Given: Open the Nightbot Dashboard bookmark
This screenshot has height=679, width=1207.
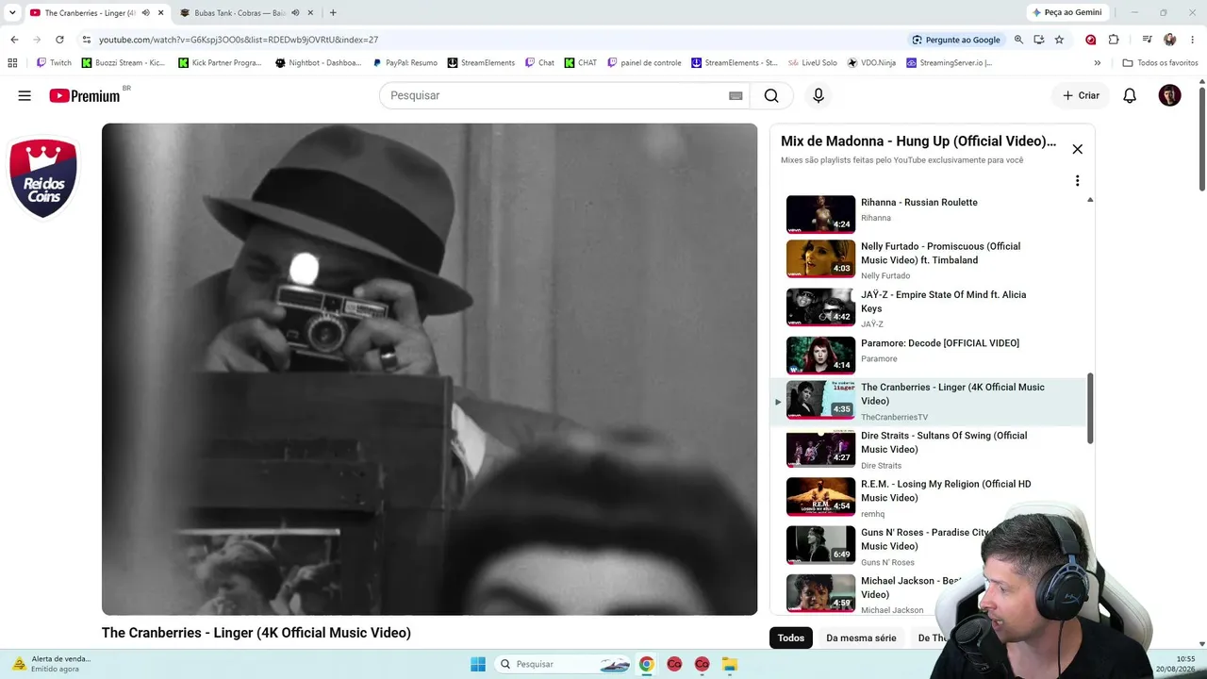Looking at the screenshot, I should tap(318, 63).
